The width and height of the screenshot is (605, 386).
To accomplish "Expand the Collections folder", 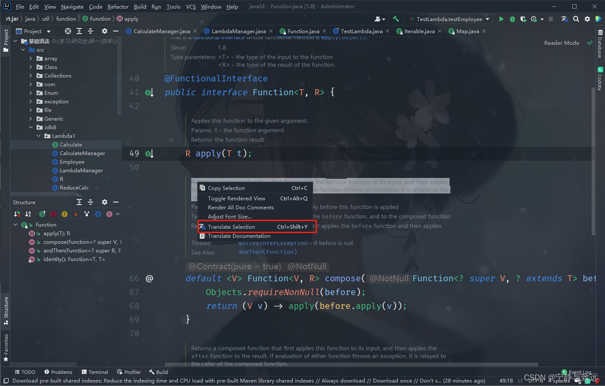I will click(x=31, y=76).
